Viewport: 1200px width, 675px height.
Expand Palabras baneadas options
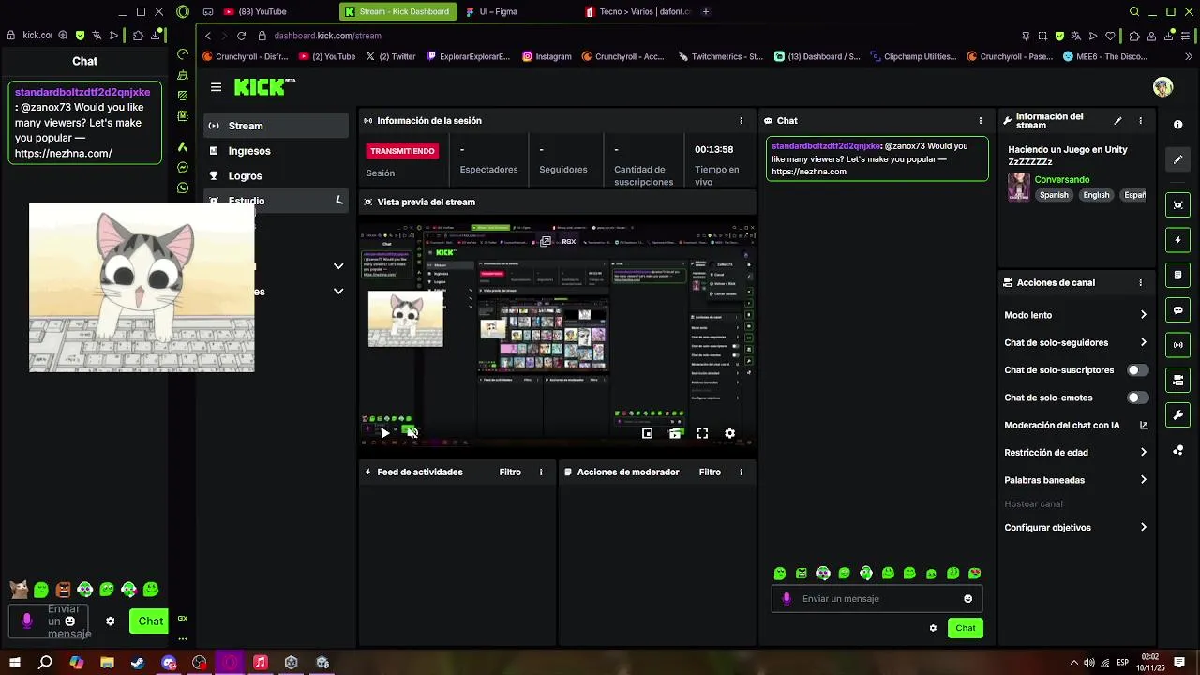(1143, 480)
